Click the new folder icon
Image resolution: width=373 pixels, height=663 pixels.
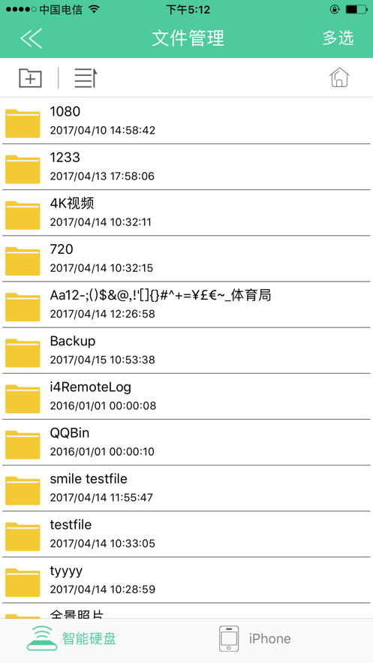click(x=31, y=78)
